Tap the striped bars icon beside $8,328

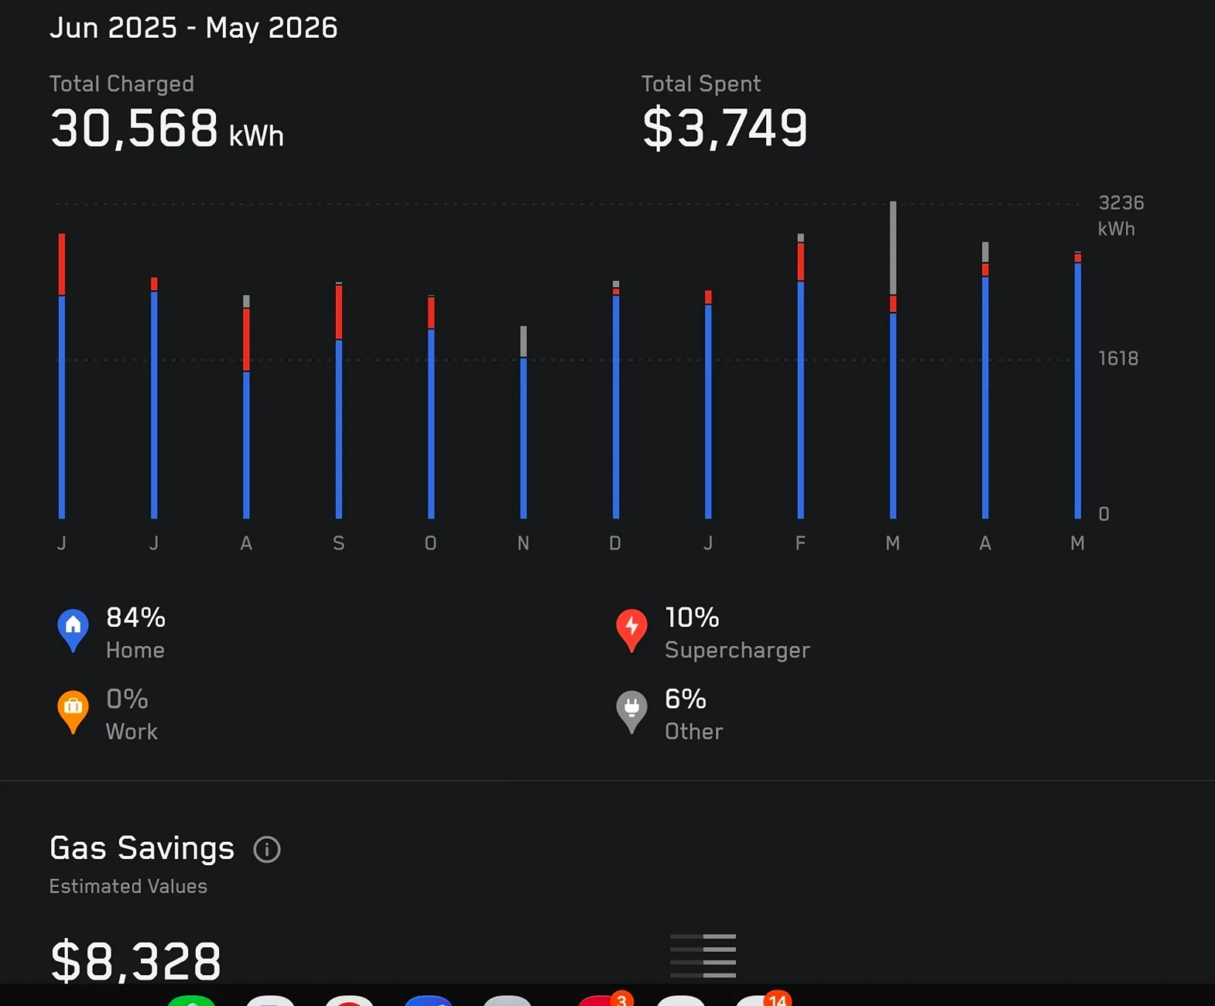(703, 956)
